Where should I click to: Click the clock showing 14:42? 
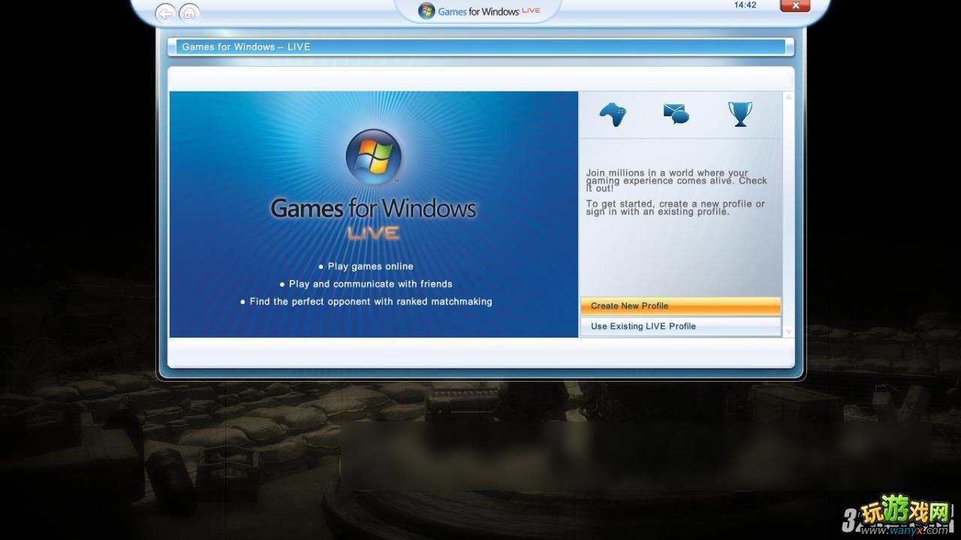[745, 5]
